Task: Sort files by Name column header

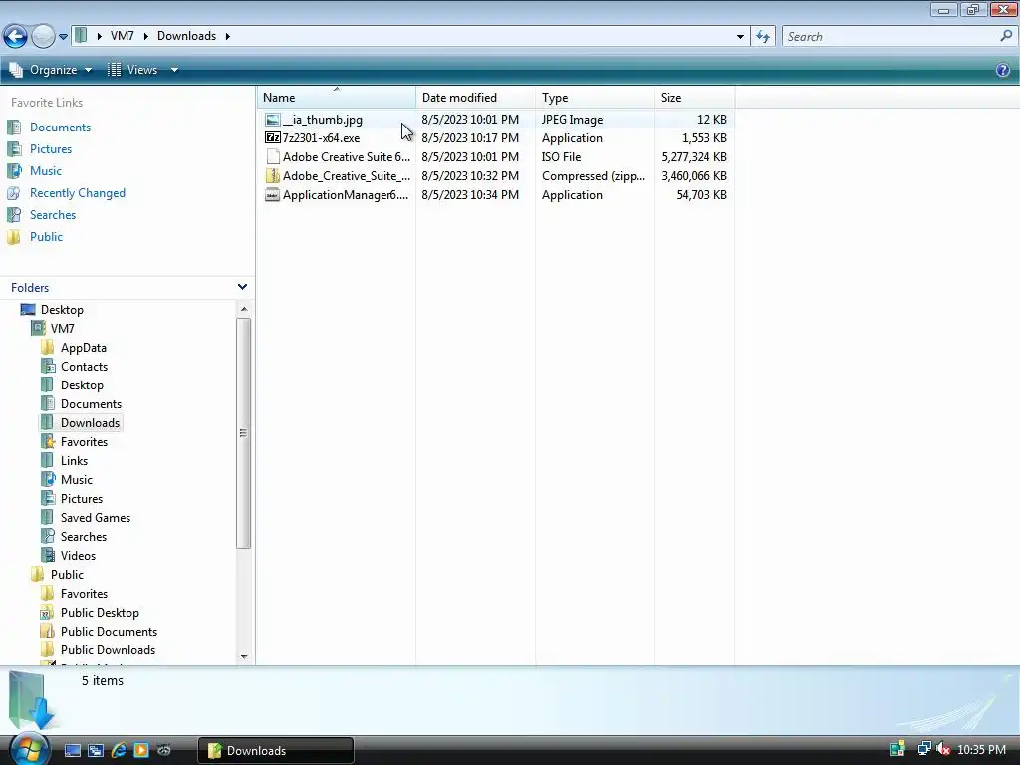Action: tap(337, 97)
